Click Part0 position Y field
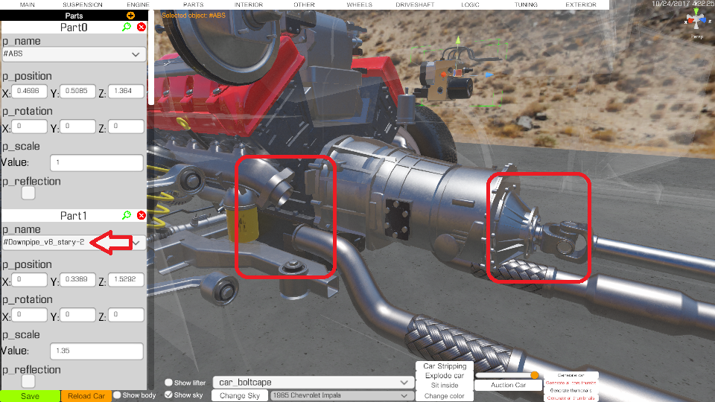Viewport: 715px width, 402px height. [77, 91]
